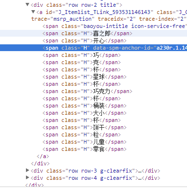187x188 pixels.
Task: Collapse the J_Itemlist_TLink anchor element
Action: coord(33,12)
